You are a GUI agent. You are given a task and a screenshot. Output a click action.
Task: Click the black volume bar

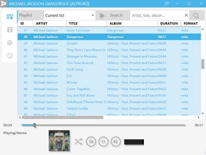point(134,142)
